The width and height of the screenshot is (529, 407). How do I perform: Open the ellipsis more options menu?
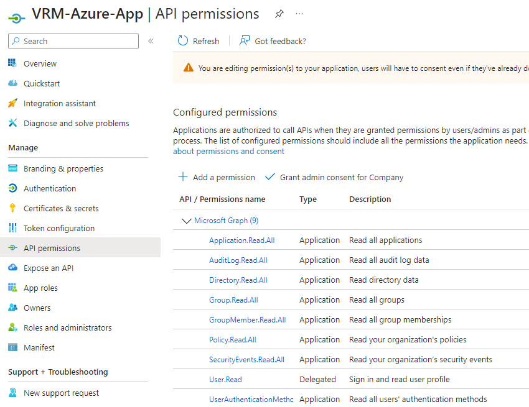tap(299, 14)
